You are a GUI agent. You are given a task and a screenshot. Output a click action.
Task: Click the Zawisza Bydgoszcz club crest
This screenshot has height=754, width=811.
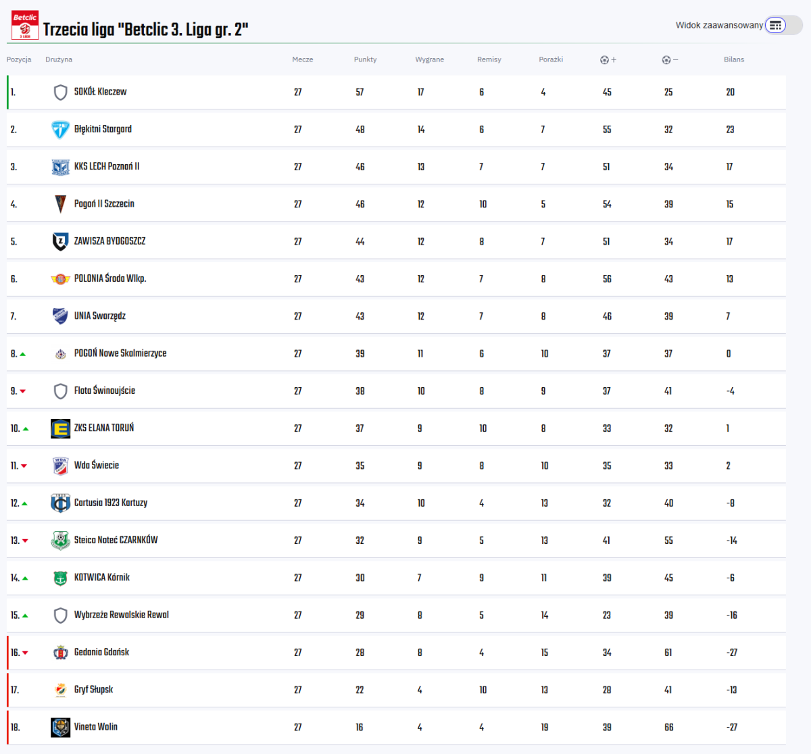pos(60,241)
